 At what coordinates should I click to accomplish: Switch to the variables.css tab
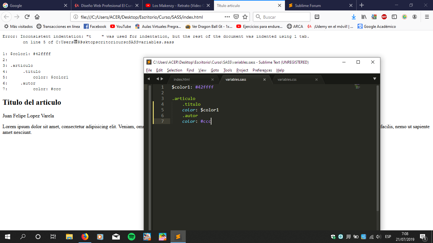[287, 79]
